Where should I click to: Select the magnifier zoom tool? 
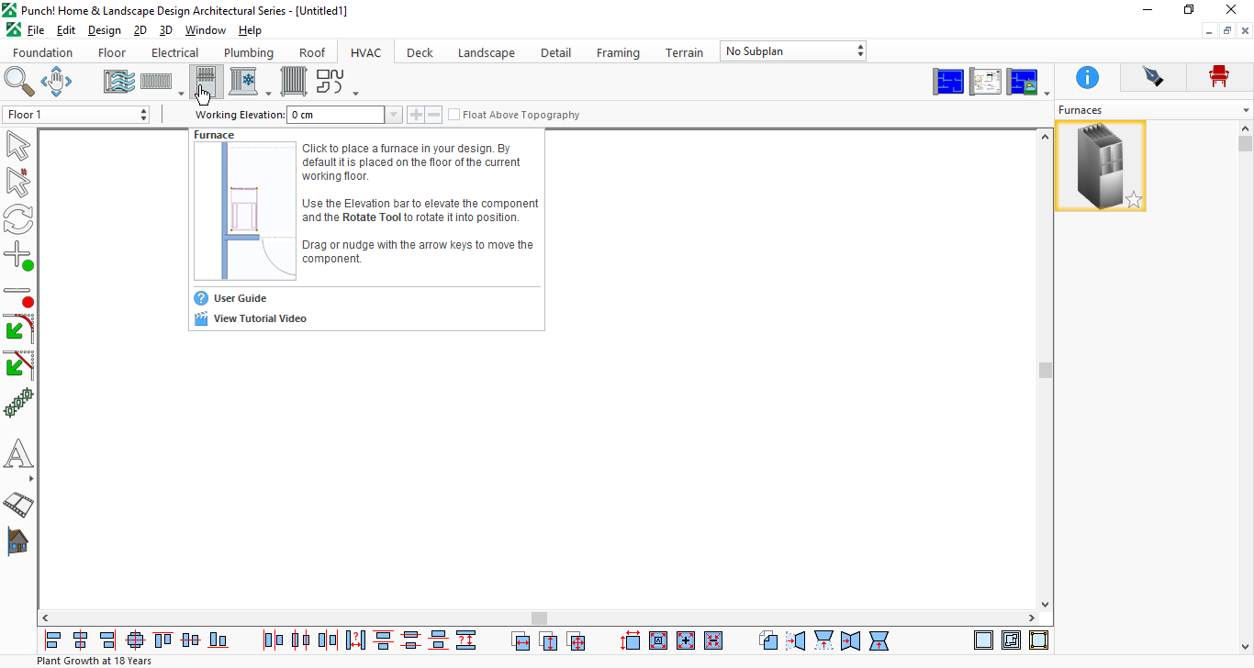tap(18, 82)
